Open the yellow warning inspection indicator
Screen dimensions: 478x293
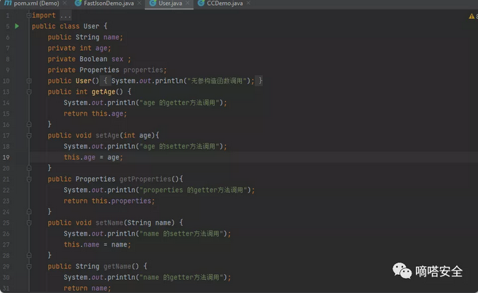click(x=471, y=16)
